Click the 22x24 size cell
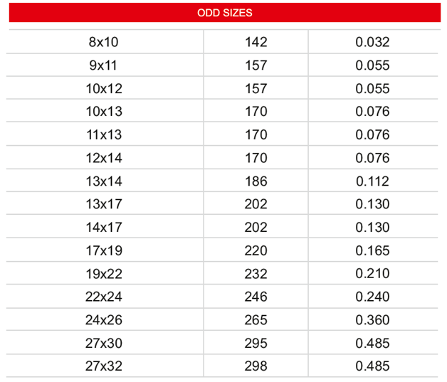This screenshot has width=447, height=382. (104, 297)
